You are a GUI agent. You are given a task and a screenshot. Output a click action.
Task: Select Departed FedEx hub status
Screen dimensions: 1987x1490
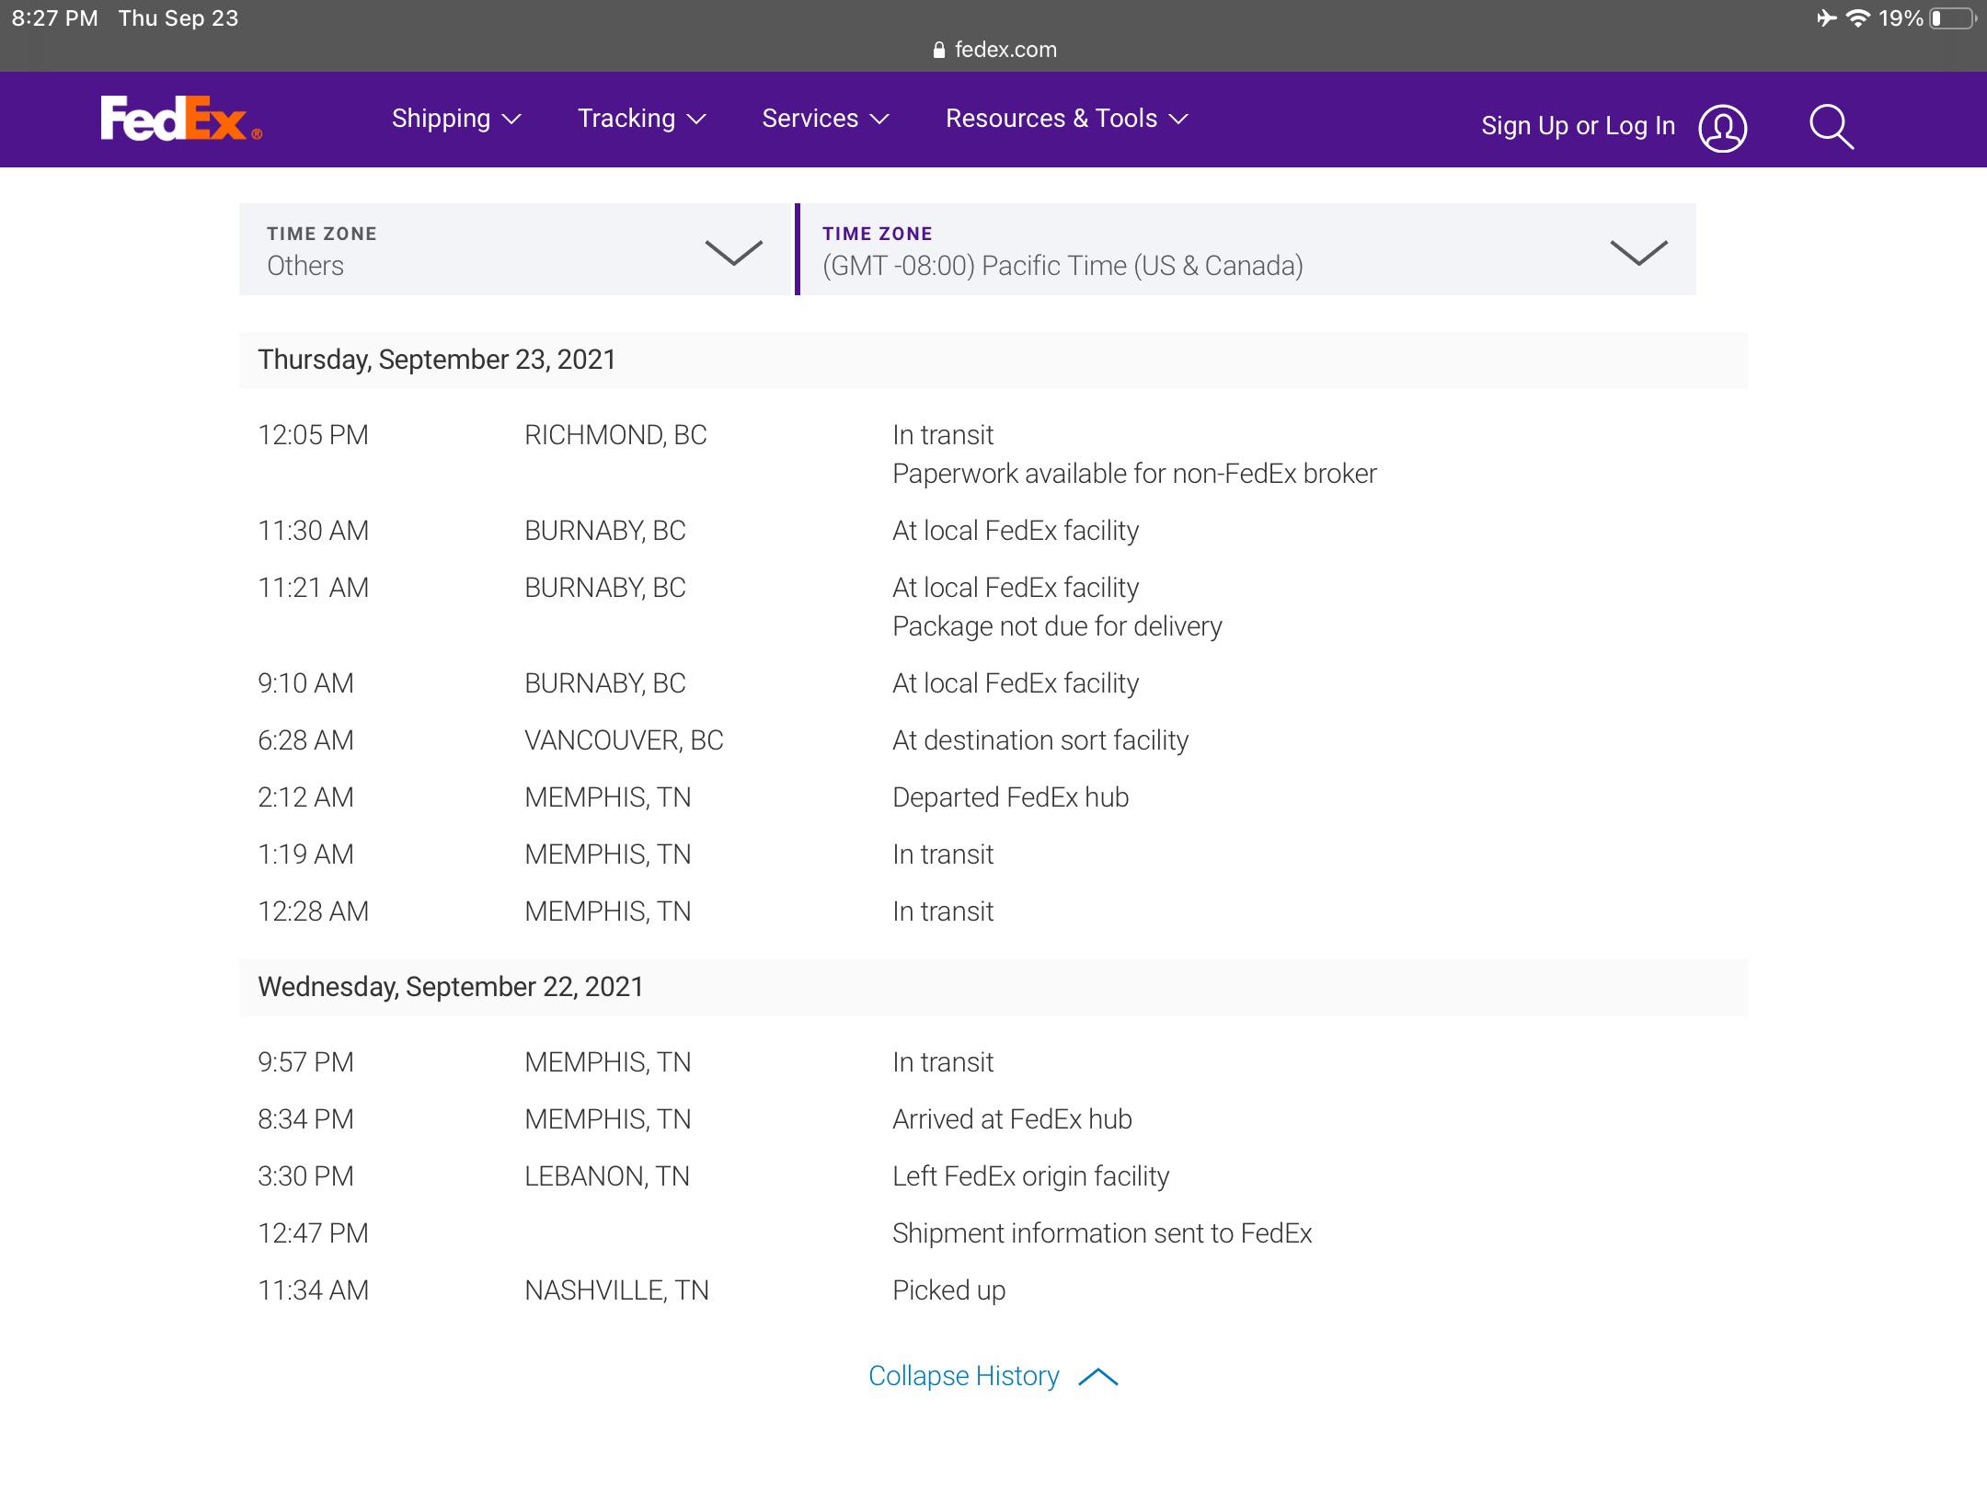pyautogui.click(x=1010, y=797)
